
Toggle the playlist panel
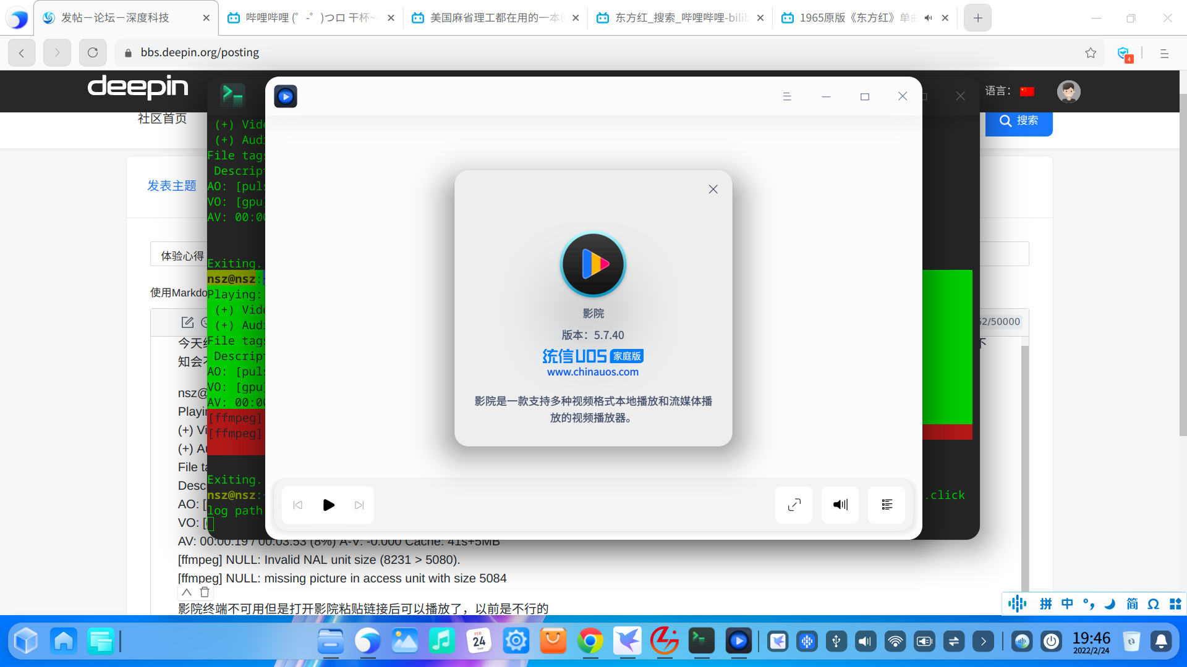(x=887, y=505)
